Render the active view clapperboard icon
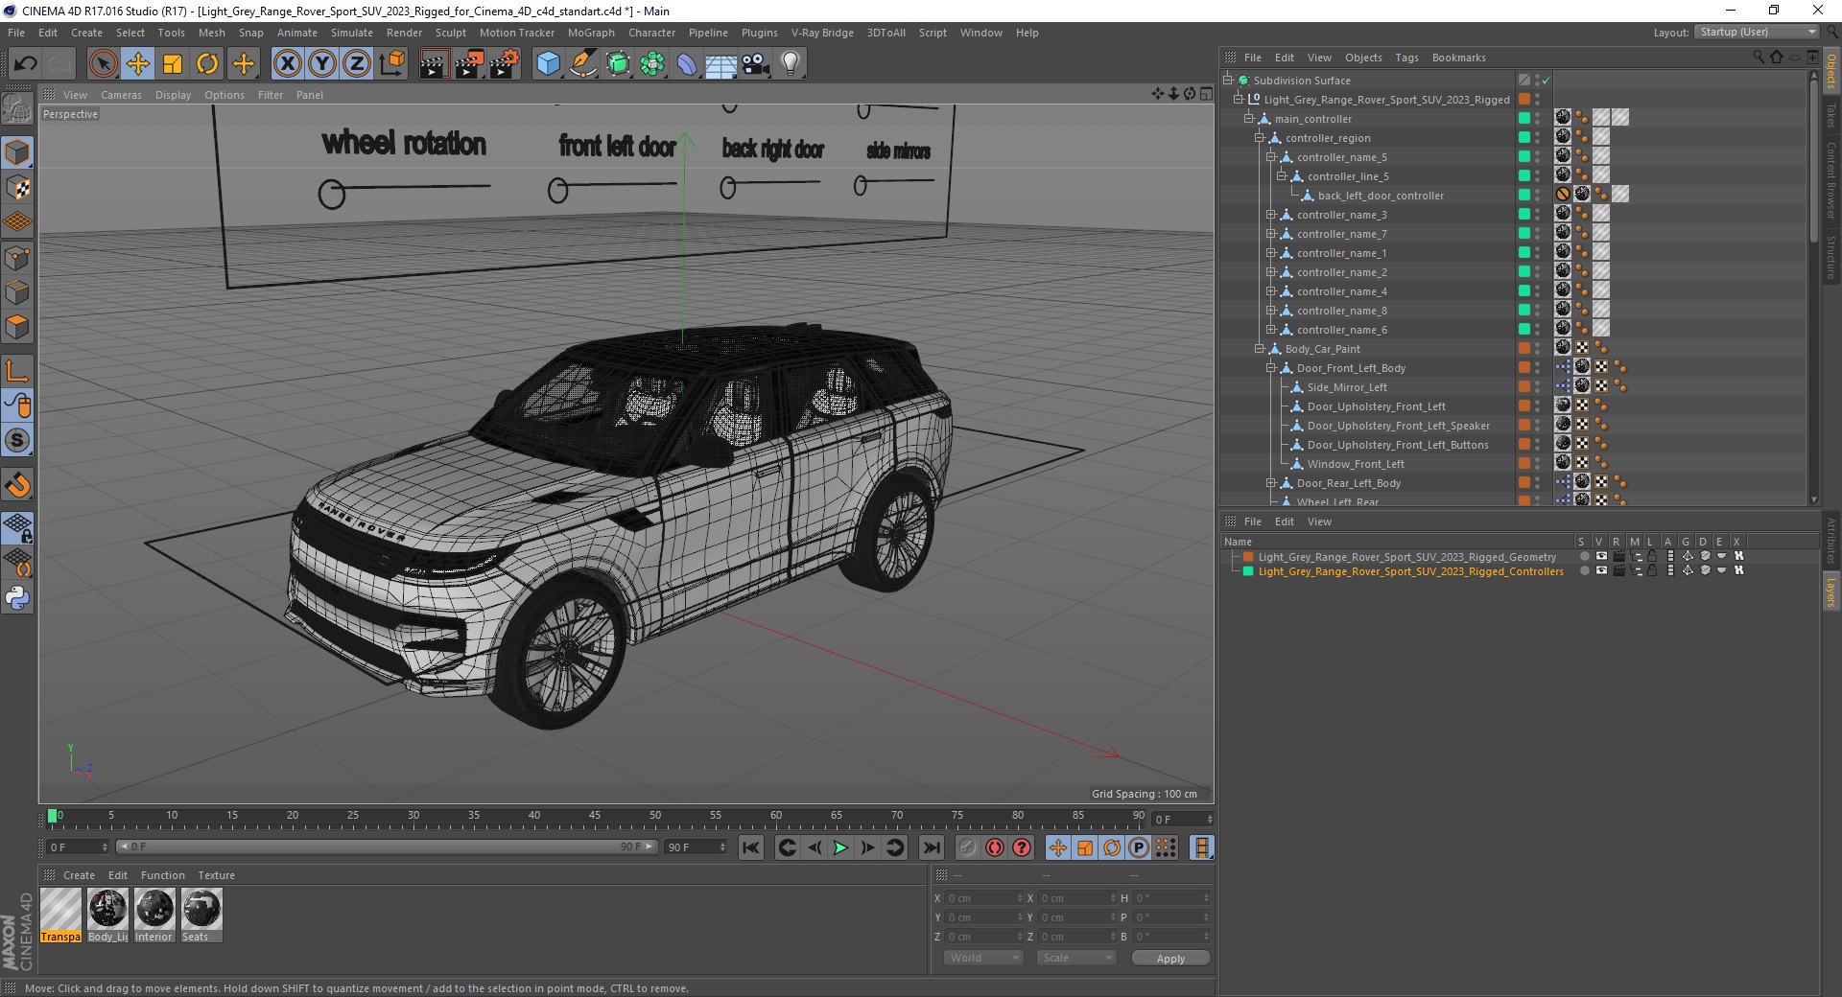This screenshot has width=1842, height=997. (434, 64)
